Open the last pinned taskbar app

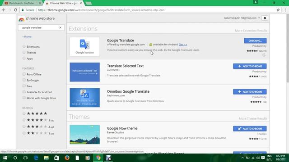pos(108,158)
